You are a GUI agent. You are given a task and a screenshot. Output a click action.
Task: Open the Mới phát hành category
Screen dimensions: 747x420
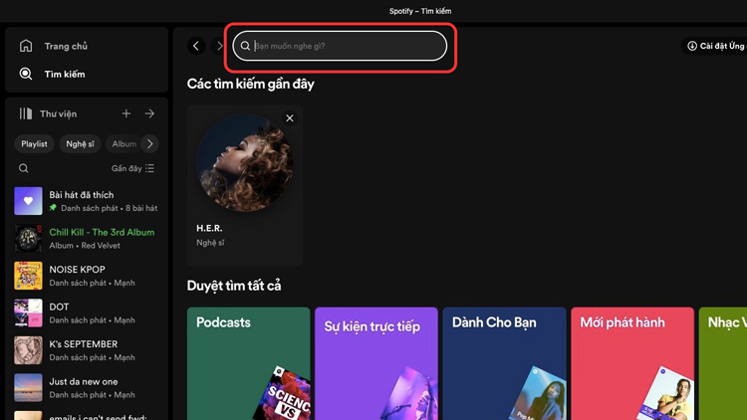[632, 364]
